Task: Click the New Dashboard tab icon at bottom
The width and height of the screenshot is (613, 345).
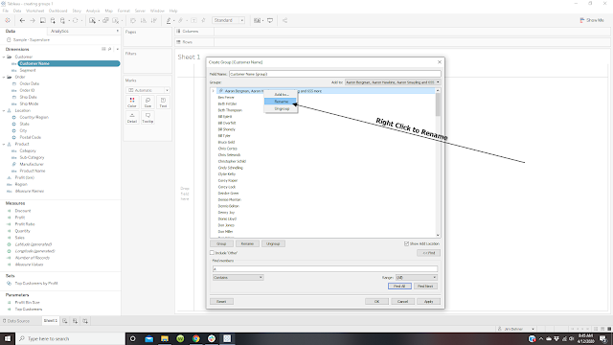Action: [x=75, y=321]
